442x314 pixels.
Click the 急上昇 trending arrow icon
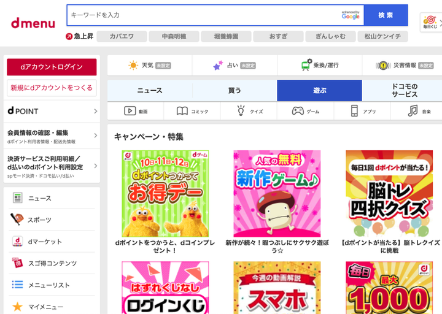click(69, 36)
